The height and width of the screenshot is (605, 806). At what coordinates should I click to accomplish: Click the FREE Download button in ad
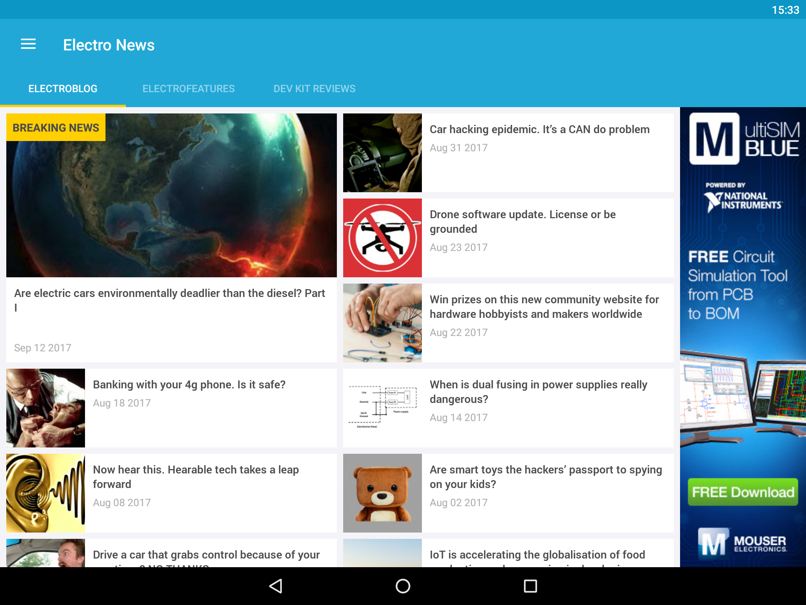[743, 492]
